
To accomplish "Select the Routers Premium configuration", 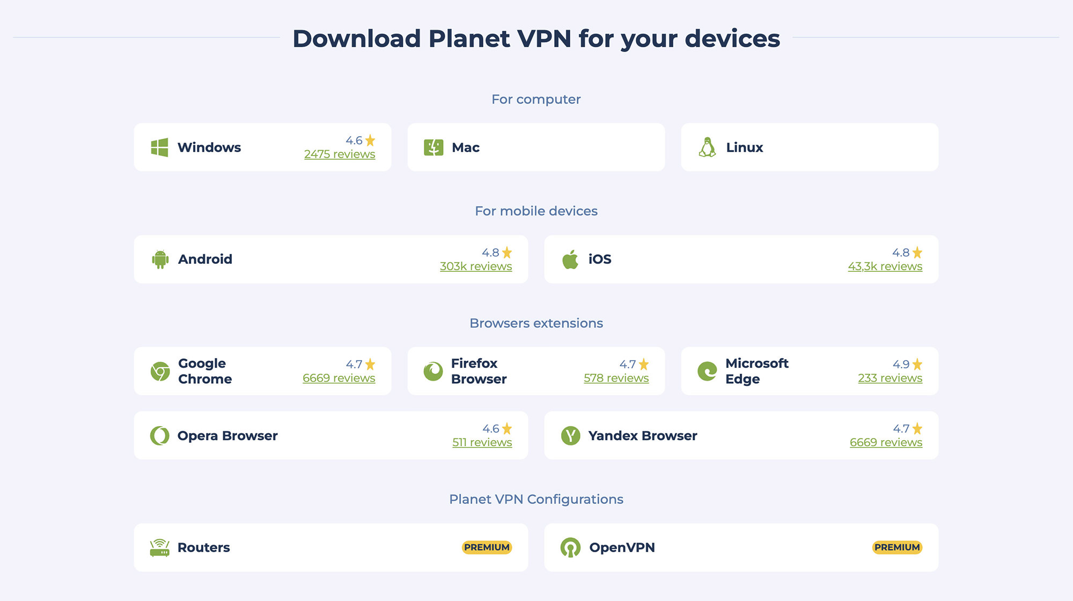I will 331,546.
